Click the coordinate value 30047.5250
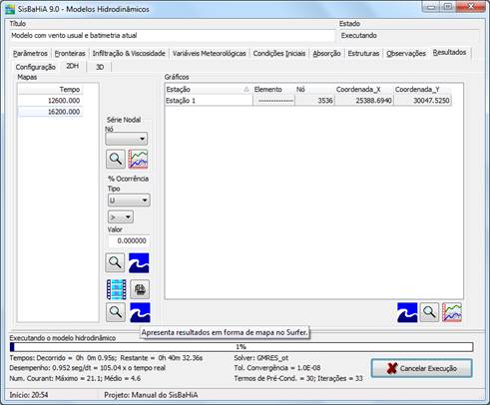The image size is (490, 405). pyautogui.click(x=422, y=101)
